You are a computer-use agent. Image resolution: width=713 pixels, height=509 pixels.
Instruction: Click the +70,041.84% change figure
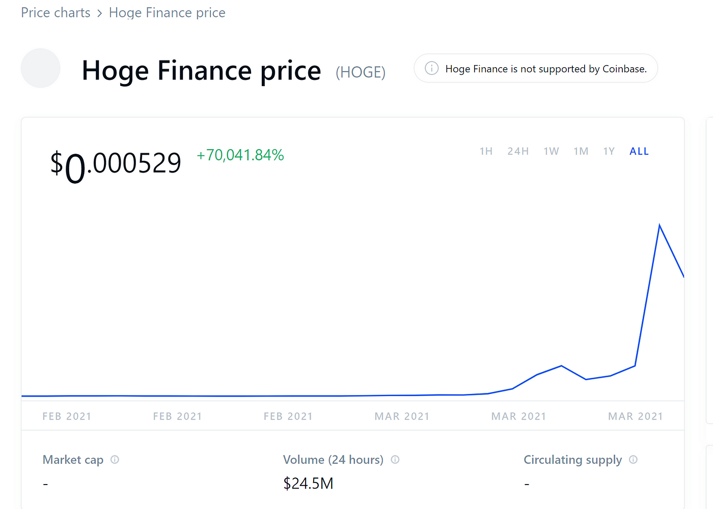point(240,155)
